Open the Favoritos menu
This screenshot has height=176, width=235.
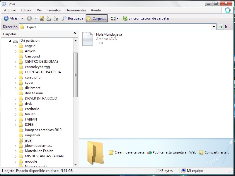click(54, 10)
